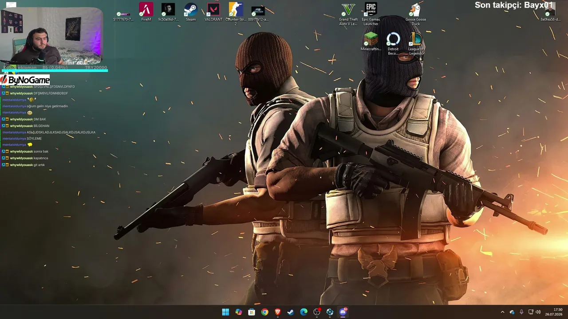Launch Steam from the desktop shortcut
This screenshot has width=568, height=319.
(x=191, y=12)
